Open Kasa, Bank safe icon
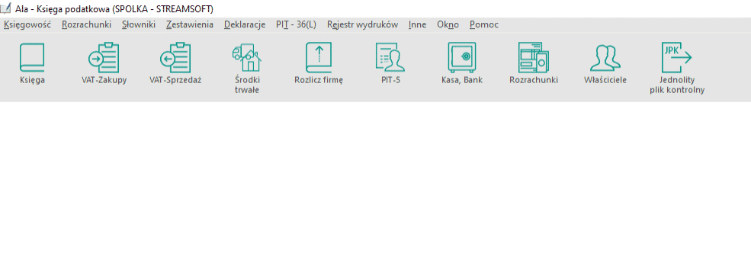The image size is (751, 276). pos(462,58)
